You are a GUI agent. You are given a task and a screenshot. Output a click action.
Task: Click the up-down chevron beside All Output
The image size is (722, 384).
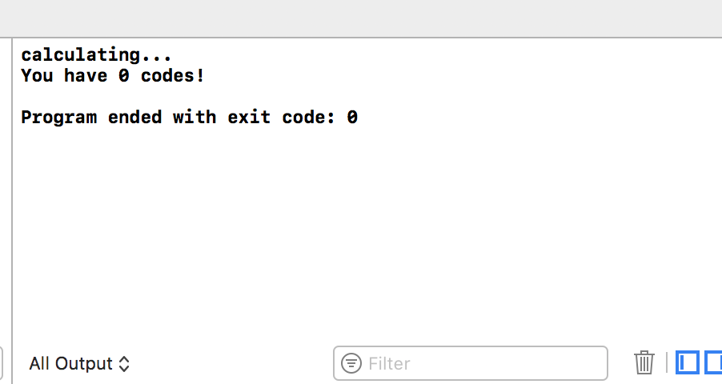point(124,364)
